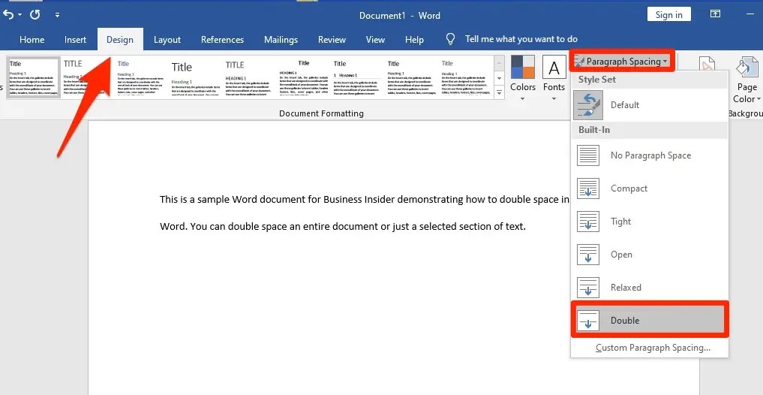Viewport: 763px width, 395px height.
Task: Click the Undo arrow icon
Action: click(8, 14)
